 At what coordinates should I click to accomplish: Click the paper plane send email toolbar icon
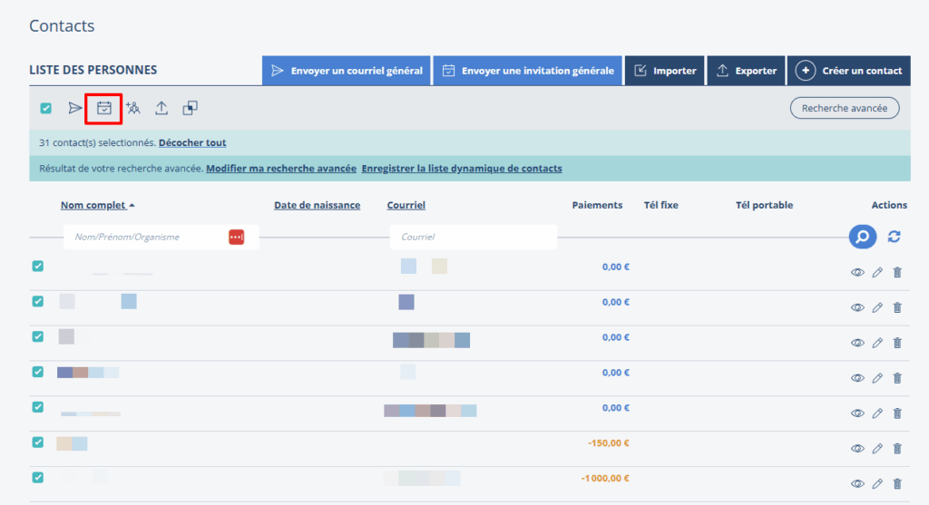(75, 109)
